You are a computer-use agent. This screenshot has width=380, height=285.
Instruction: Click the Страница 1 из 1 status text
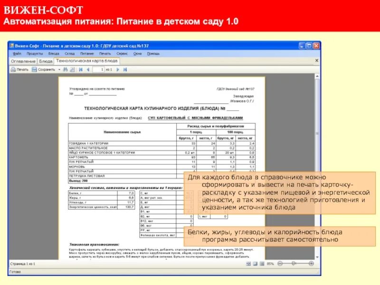click(22, 264)
